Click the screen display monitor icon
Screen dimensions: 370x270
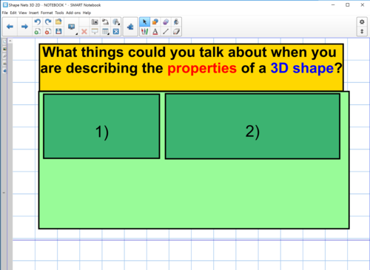tap(71, 27)
